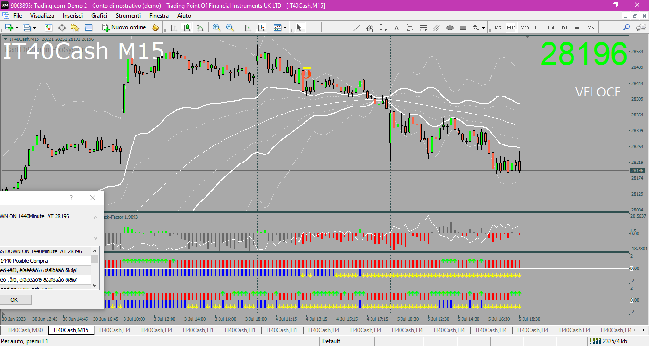Zoom in on the chart
This screenshot has width=649, height=346.
point(217,28)
